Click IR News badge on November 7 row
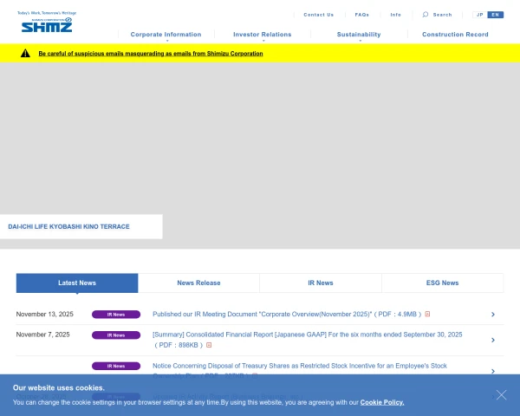 pos(116,335)
